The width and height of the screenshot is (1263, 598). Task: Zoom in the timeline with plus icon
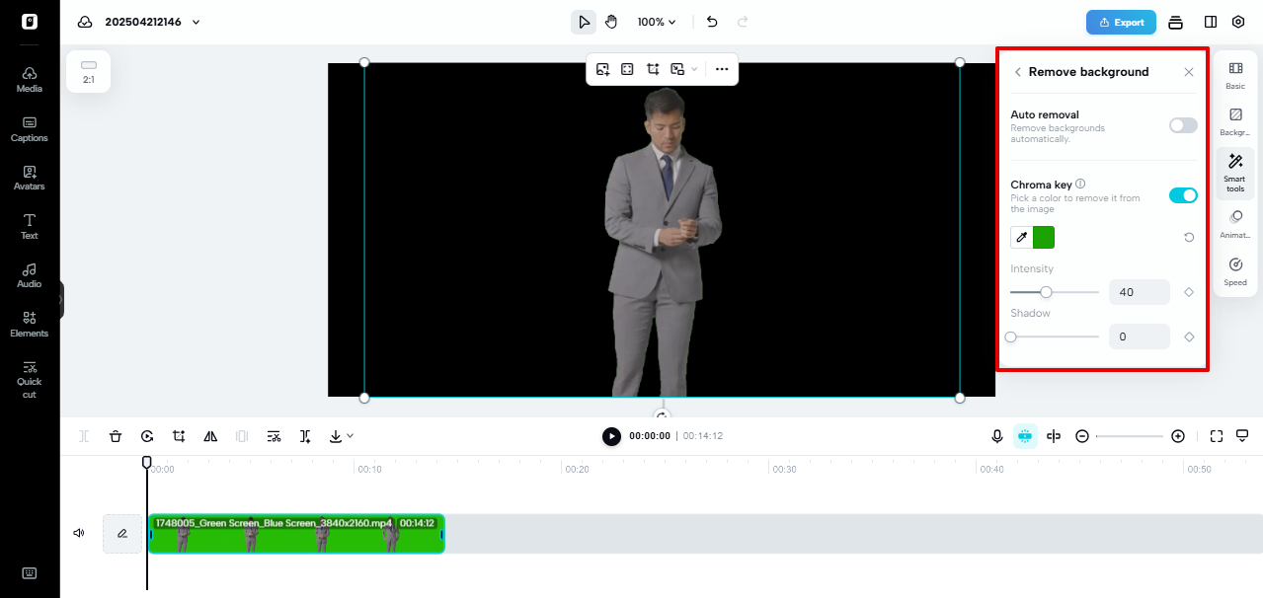pyautogui.click(x=1178, y=436)
